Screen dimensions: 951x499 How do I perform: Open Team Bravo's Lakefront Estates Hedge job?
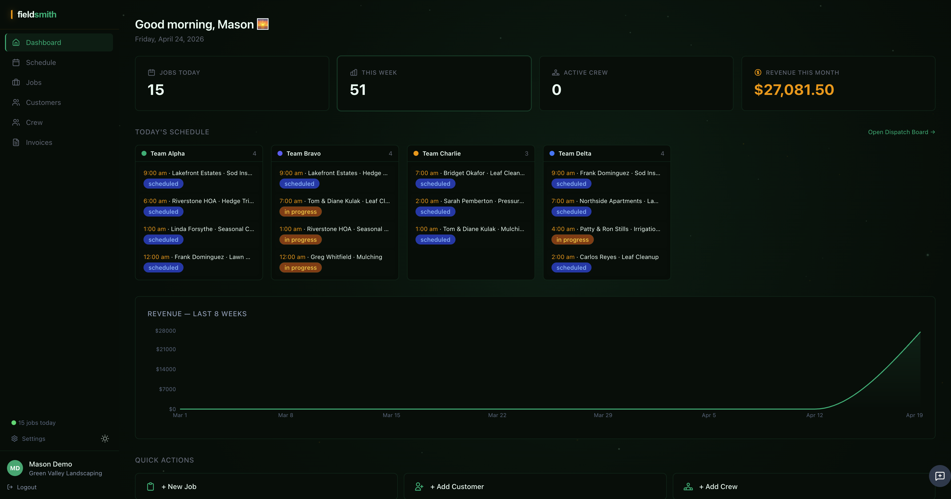tap(335, 178)
